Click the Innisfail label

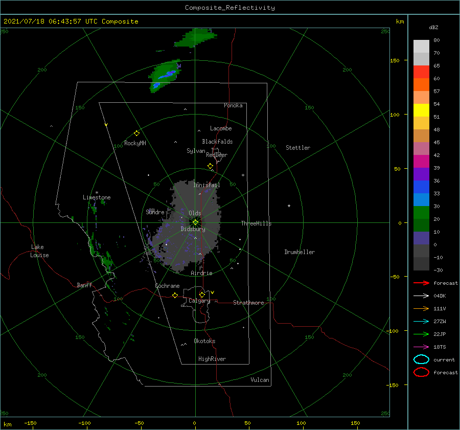[x=206, y=185]
